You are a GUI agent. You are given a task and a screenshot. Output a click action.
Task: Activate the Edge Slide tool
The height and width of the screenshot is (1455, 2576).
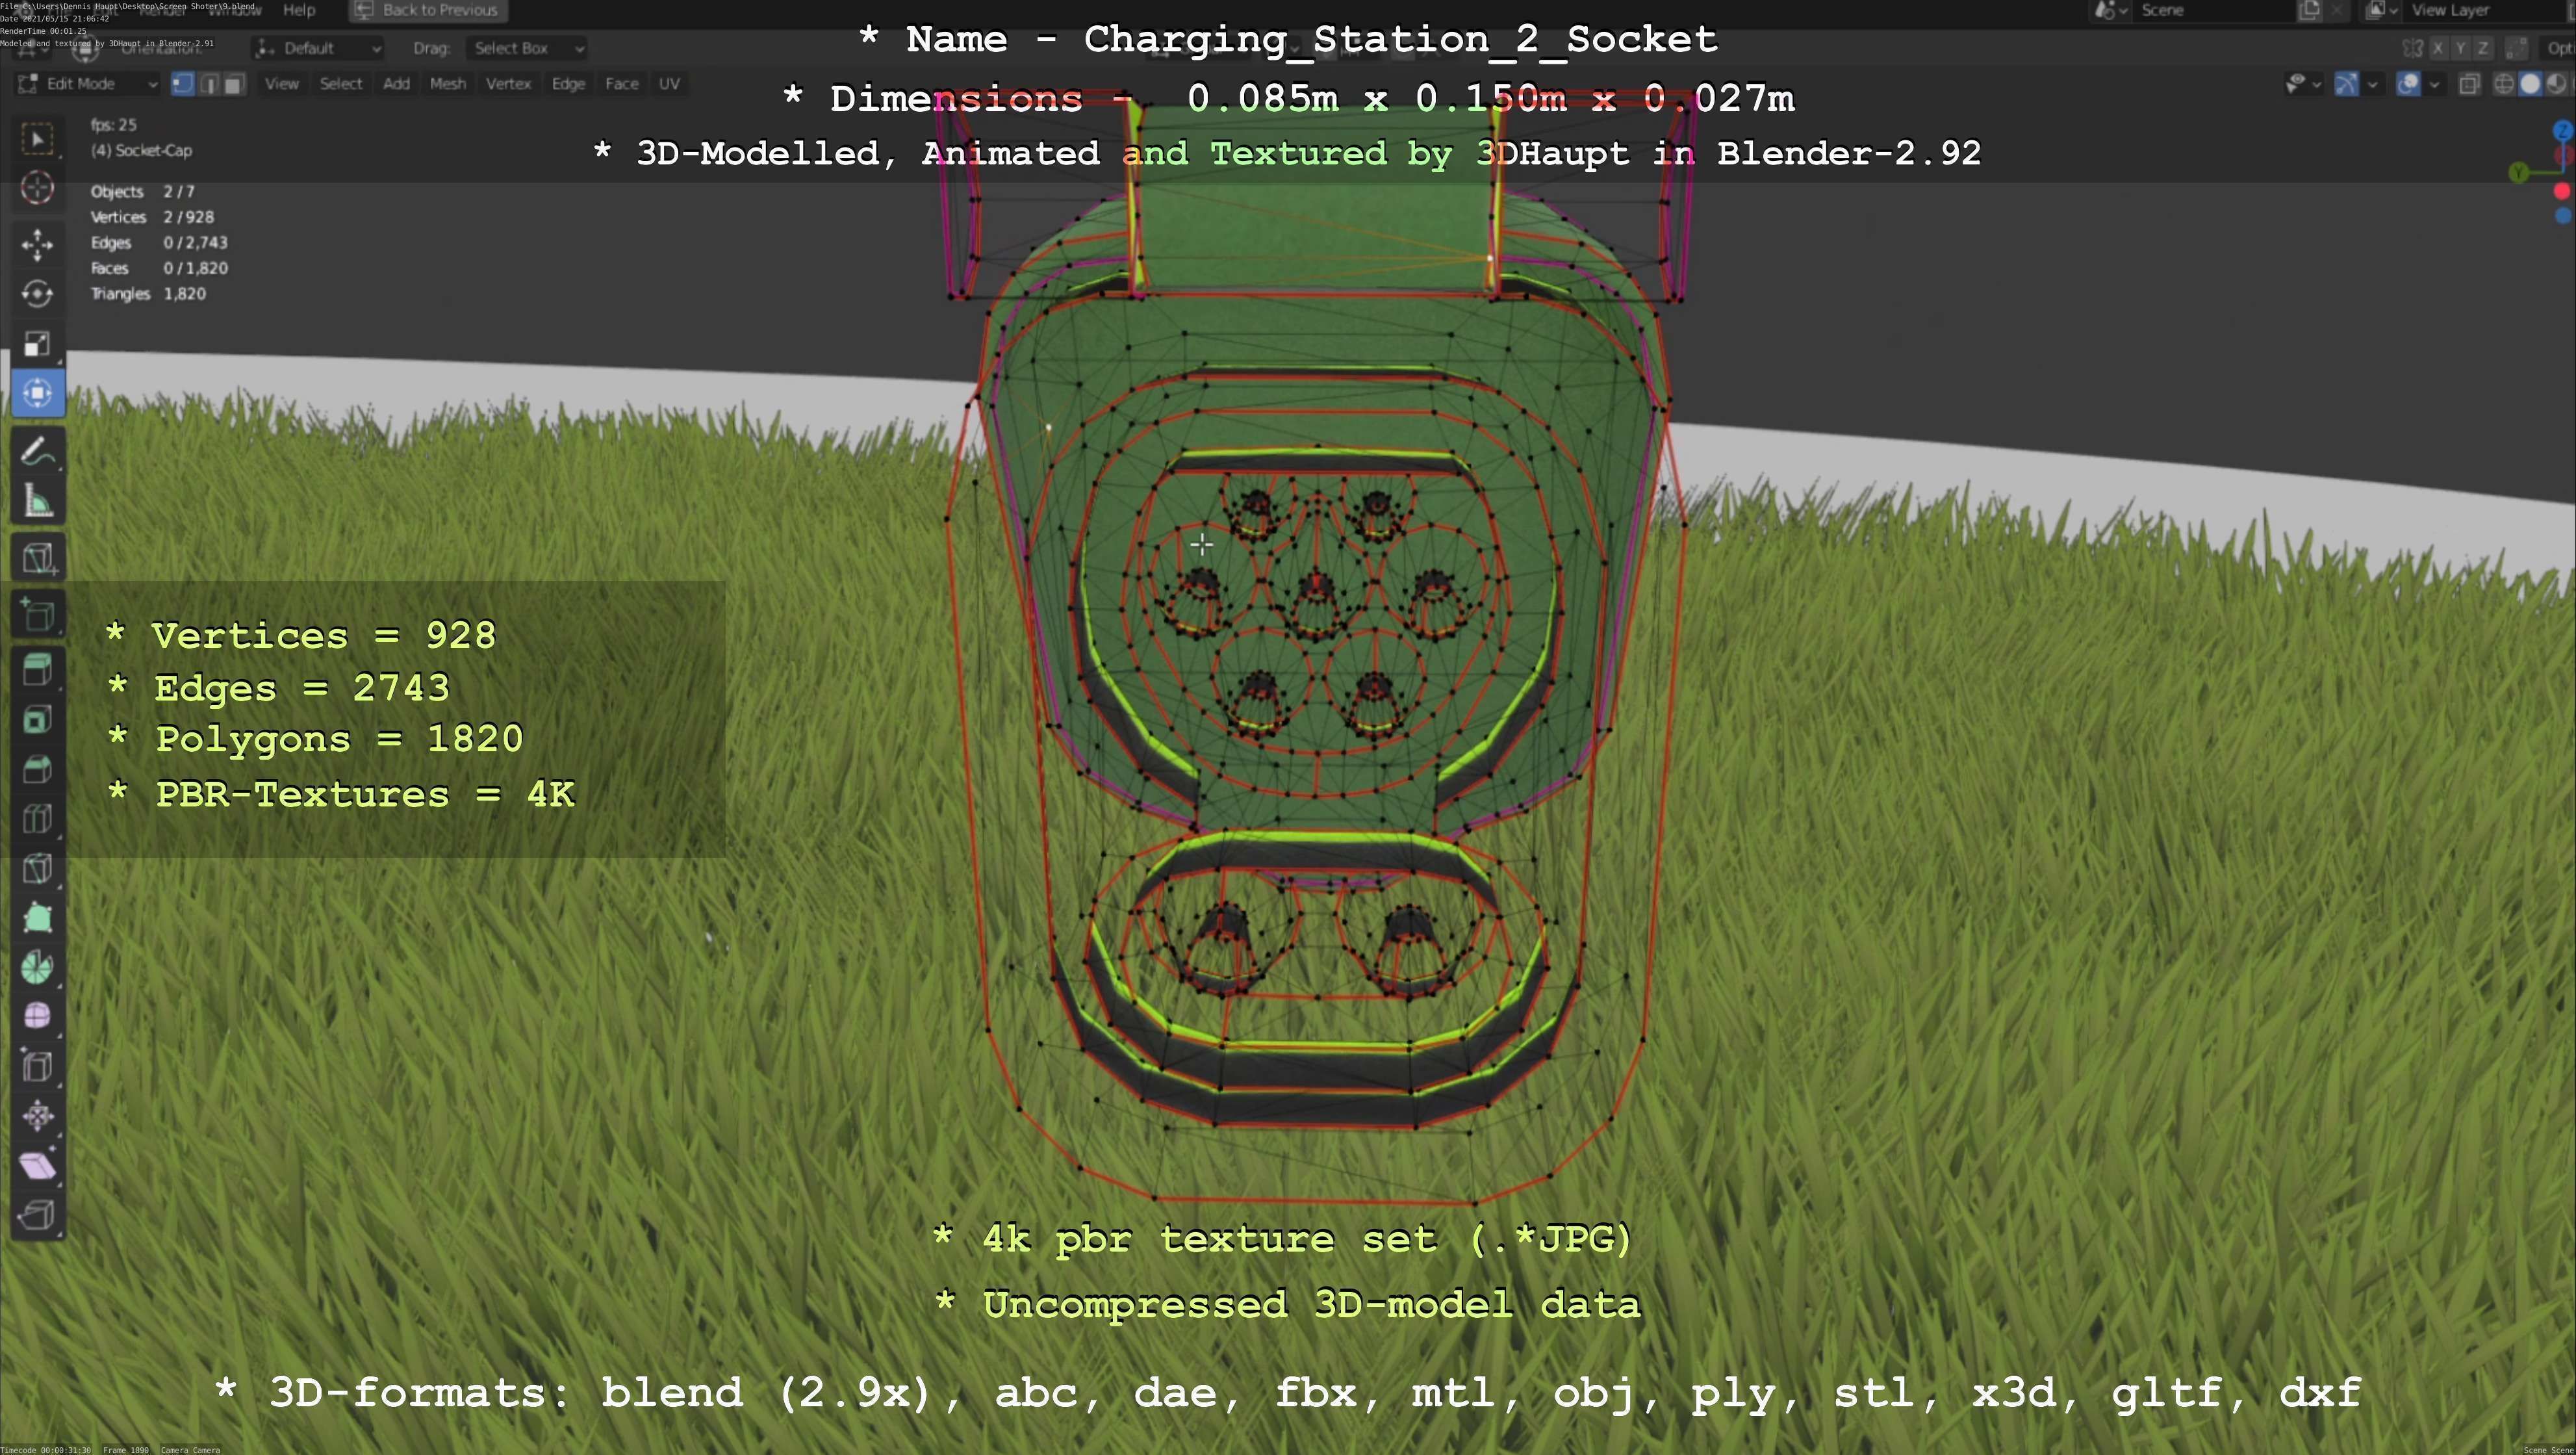38,1066
